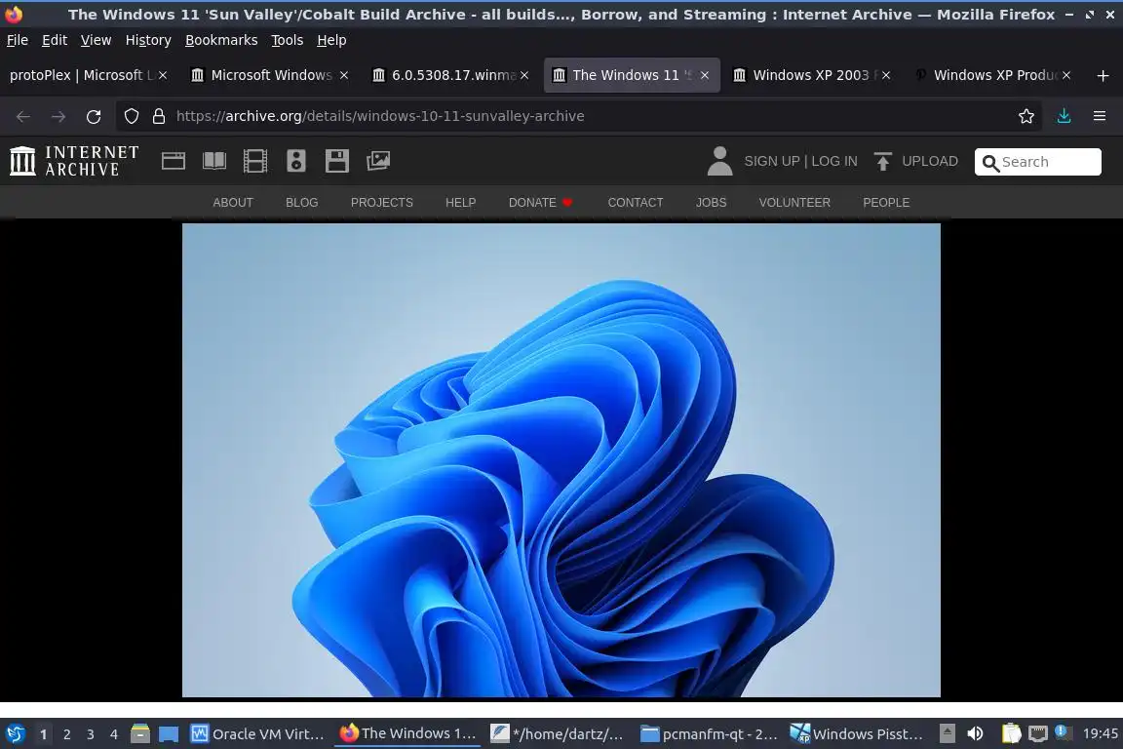The image size is (1123, 749).
Task: Bookmark this page with the star
Action: pyautogui.click(x=1026, y=116)
